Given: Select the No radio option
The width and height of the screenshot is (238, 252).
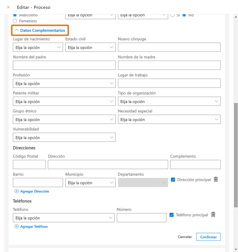Looking at the screenshot, I should (184, 15).
